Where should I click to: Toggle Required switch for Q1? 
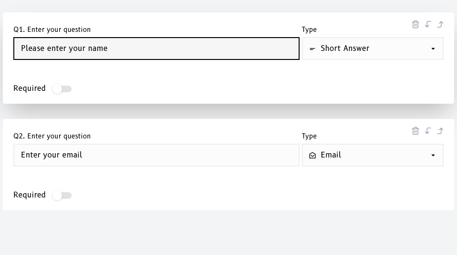(62, 89)
